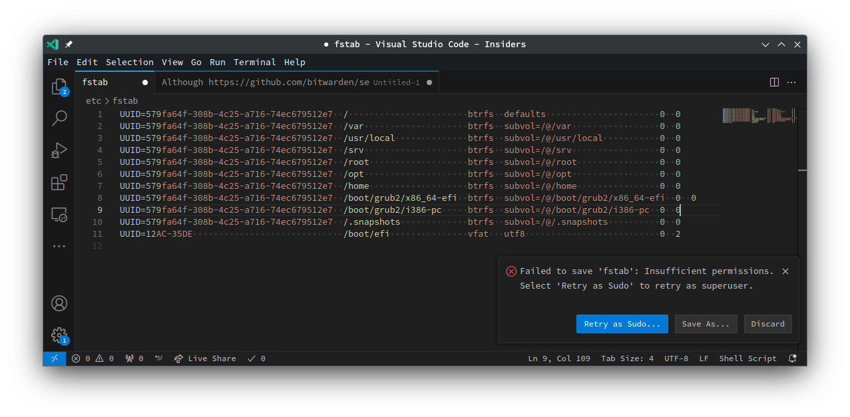Switch to the fstab tab
This screenshot has width=850, height=417.
114,82
